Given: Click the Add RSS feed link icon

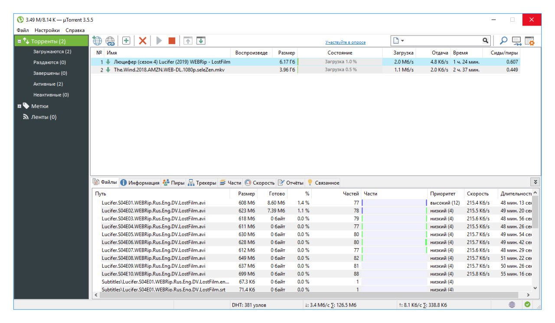Looking at the screenshot, I should [x=111, y=41].
